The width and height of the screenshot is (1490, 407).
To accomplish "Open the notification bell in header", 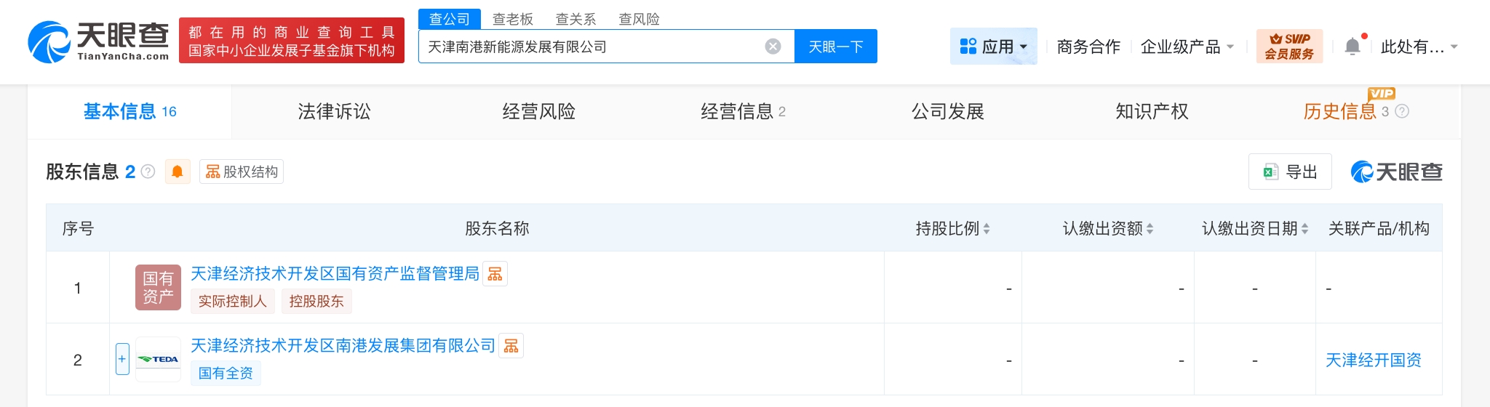I will point(1352,47).
